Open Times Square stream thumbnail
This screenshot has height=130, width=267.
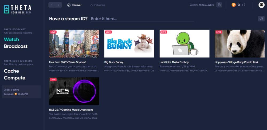pyautogui.click(x=74, y=43)
